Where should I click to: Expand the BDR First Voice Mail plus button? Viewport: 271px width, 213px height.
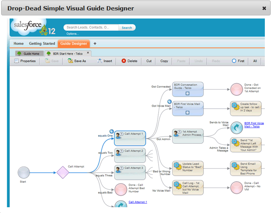pyautogui.click(x=187, y=112)
